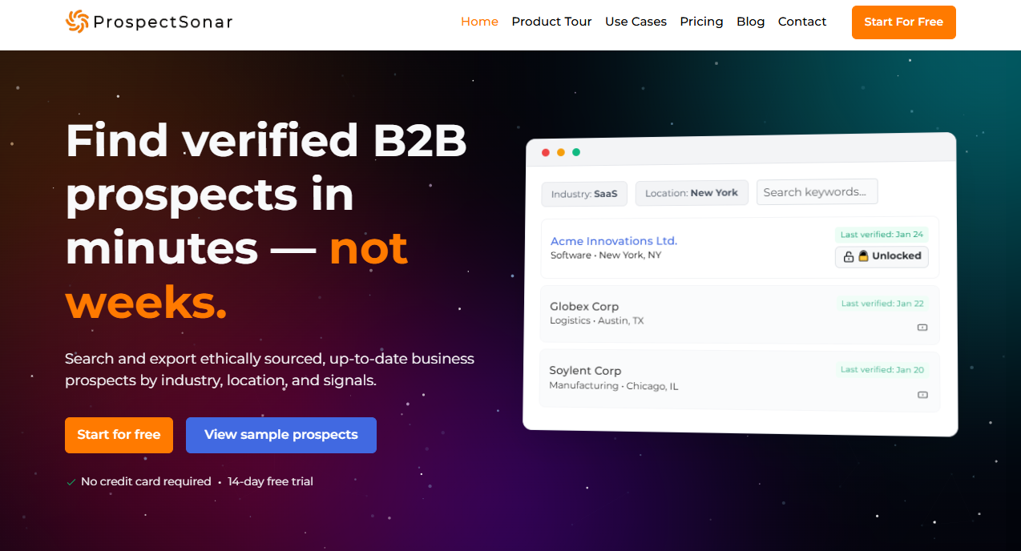Open the Location: New York filter
The image size is (1021, 551).
click(x=692, y=193)
